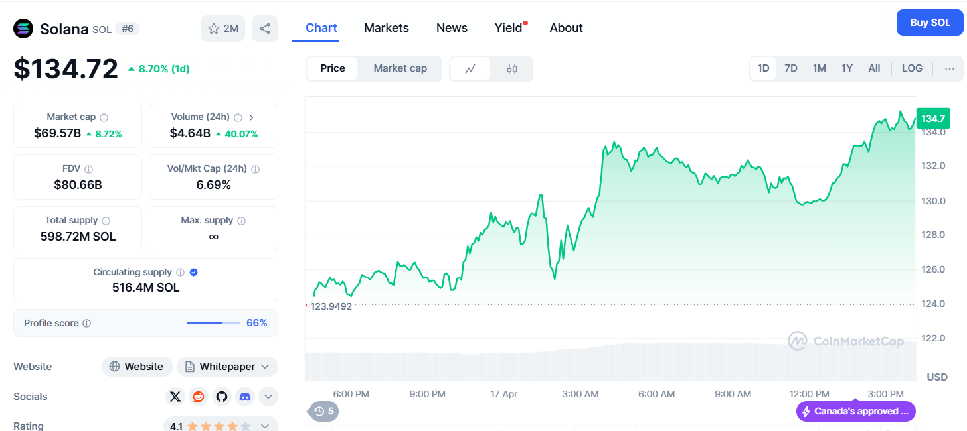
Task: Open Solana's Reddit social link
Action: pos(199,397)
